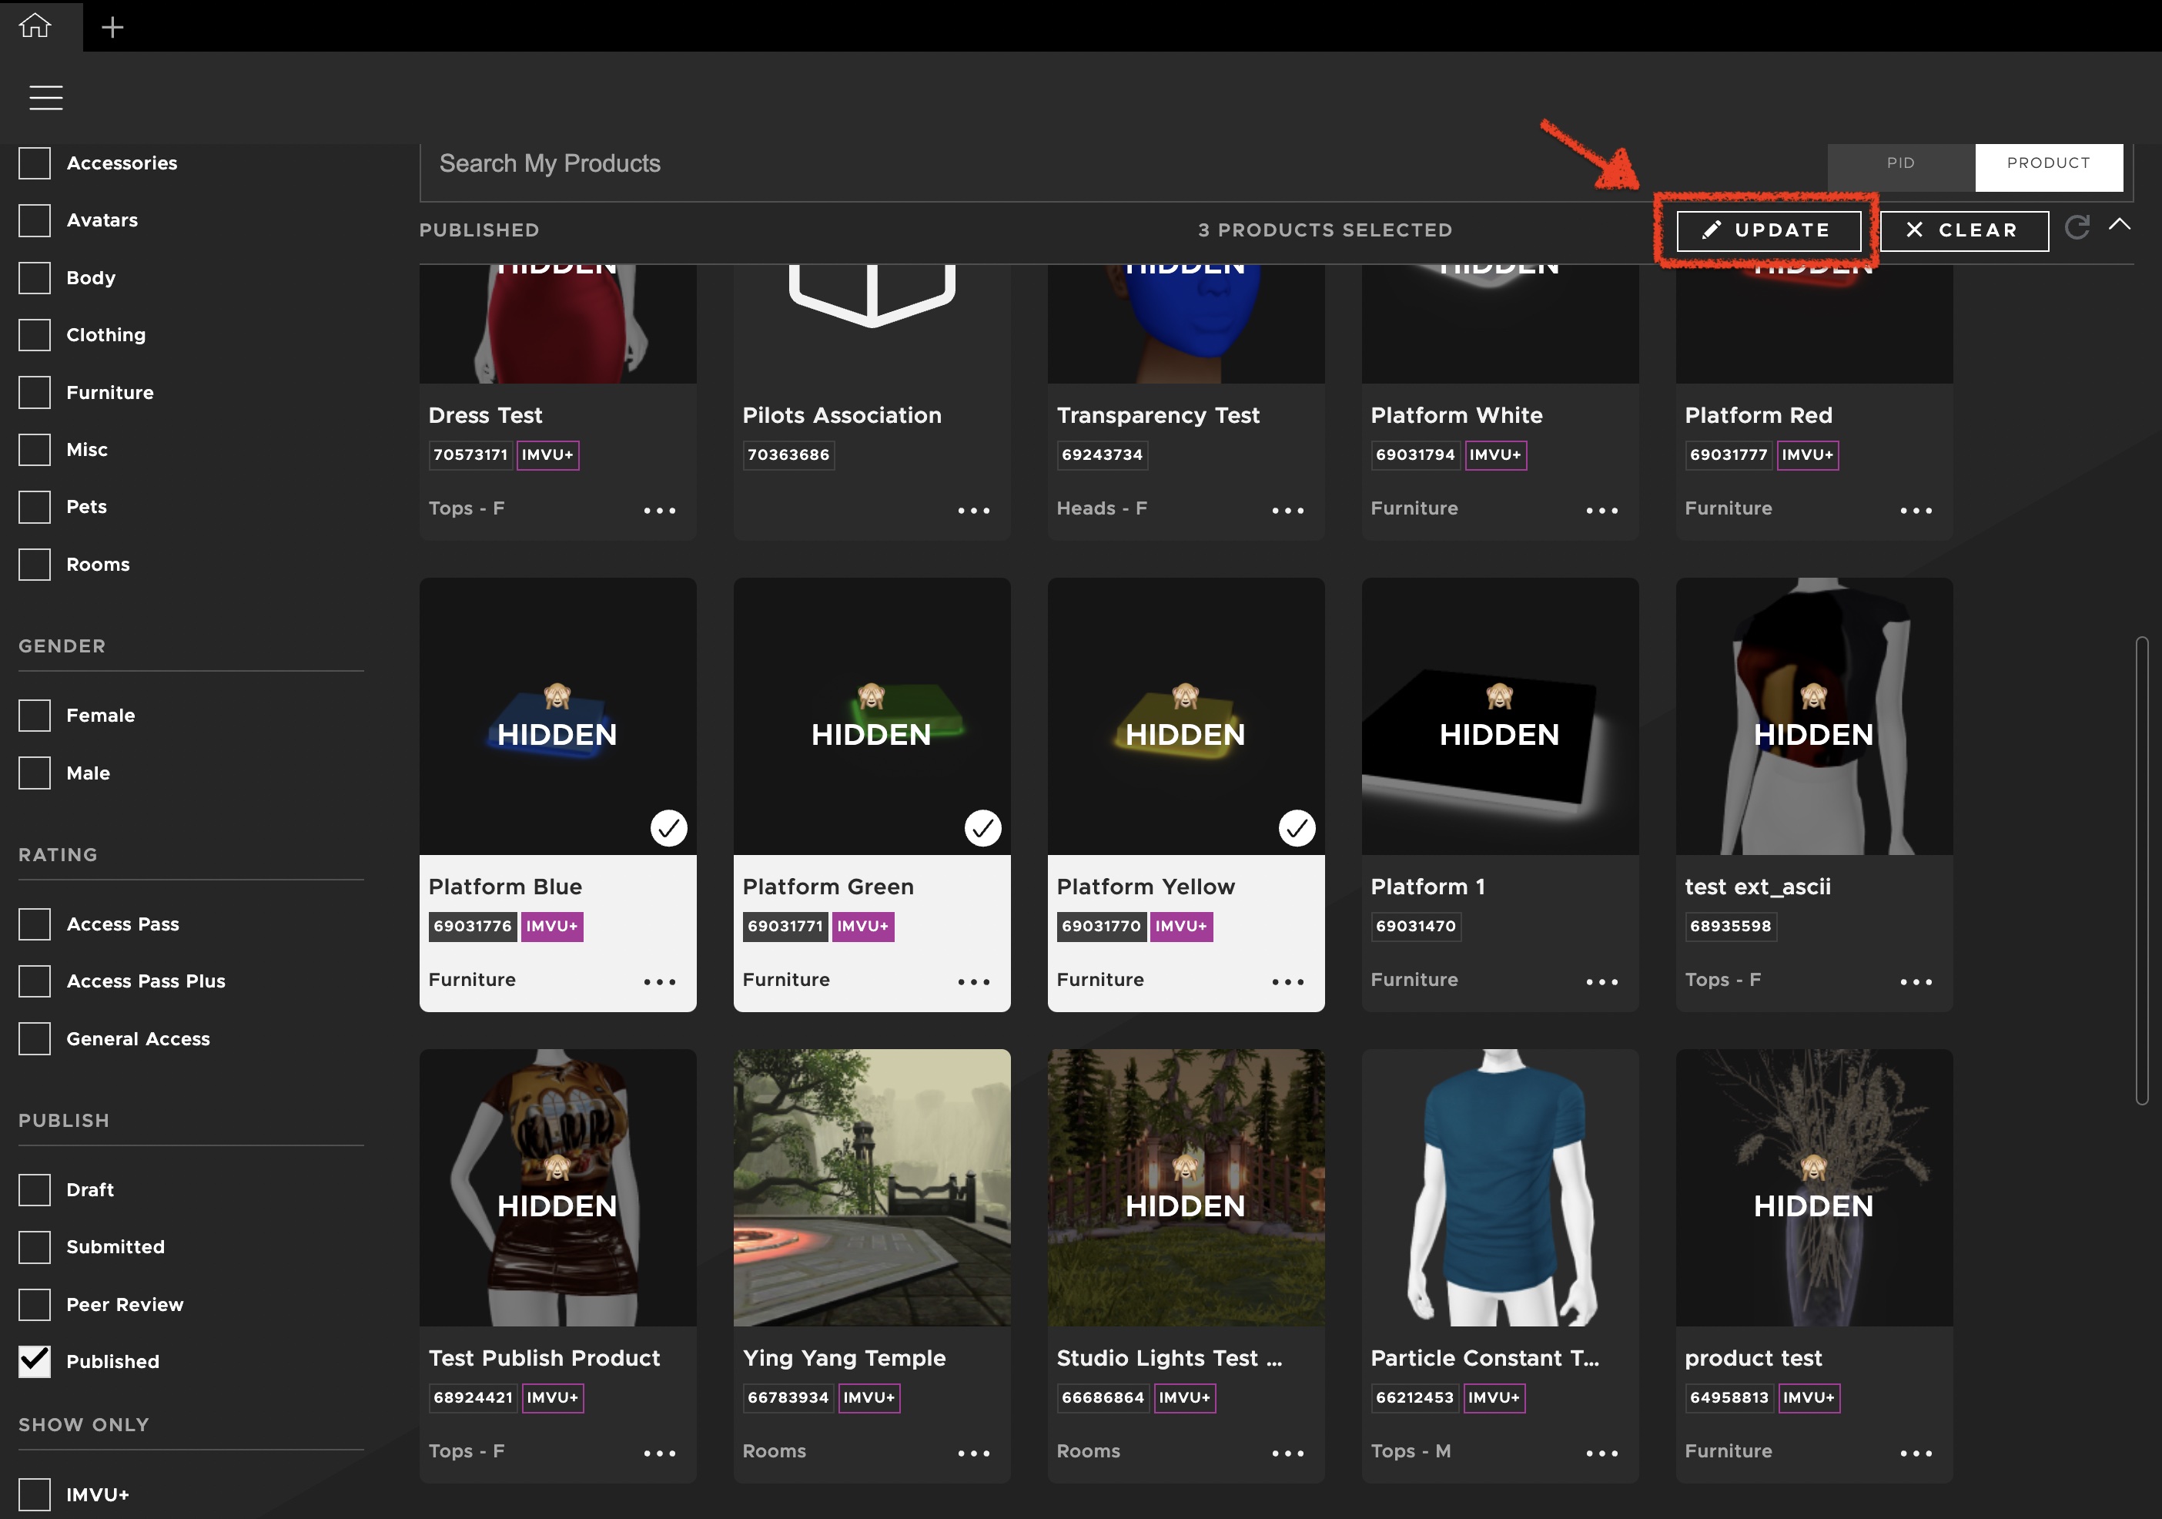Enable the Furniture category checkbox
Viewport: 2162px width, 1519px height.
point(35,392)
